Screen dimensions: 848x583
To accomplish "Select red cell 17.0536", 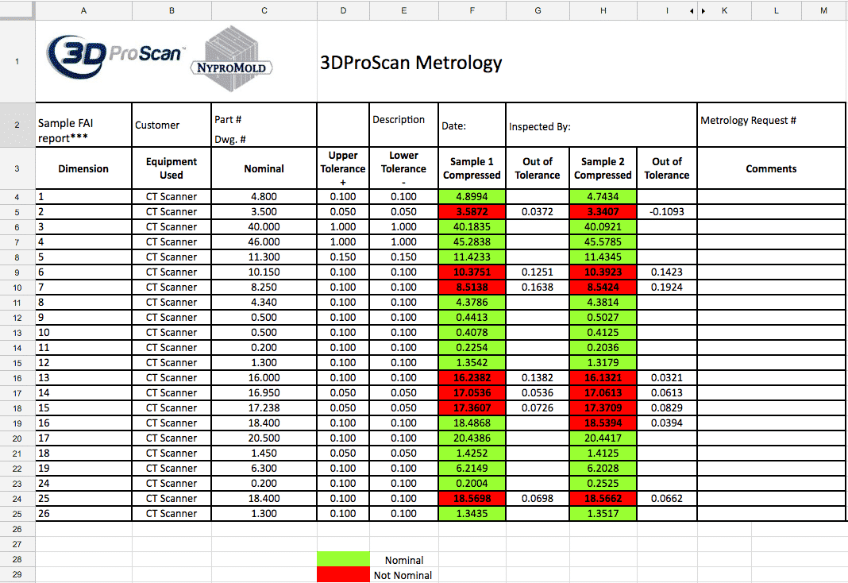I will (x=472, y=393).
